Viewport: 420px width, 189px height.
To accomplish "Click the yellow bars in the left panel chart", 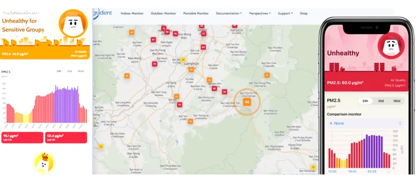I will pos(26,118).
